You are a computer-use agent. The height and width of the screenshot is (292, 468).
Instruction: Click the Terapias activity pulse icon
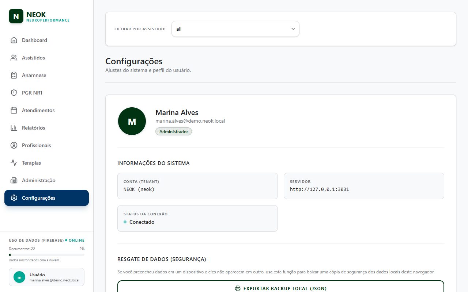[14, 163]
